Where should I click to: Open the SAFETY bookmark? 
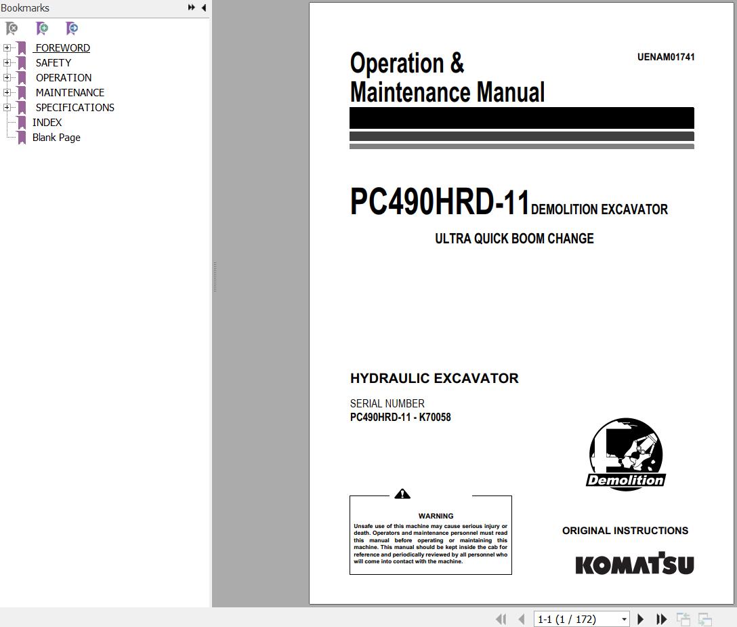pos(54,63)
